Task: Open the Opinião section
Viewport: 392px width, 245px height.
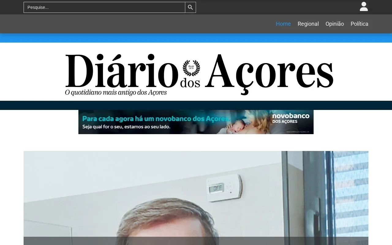Action: click(335, 24)
